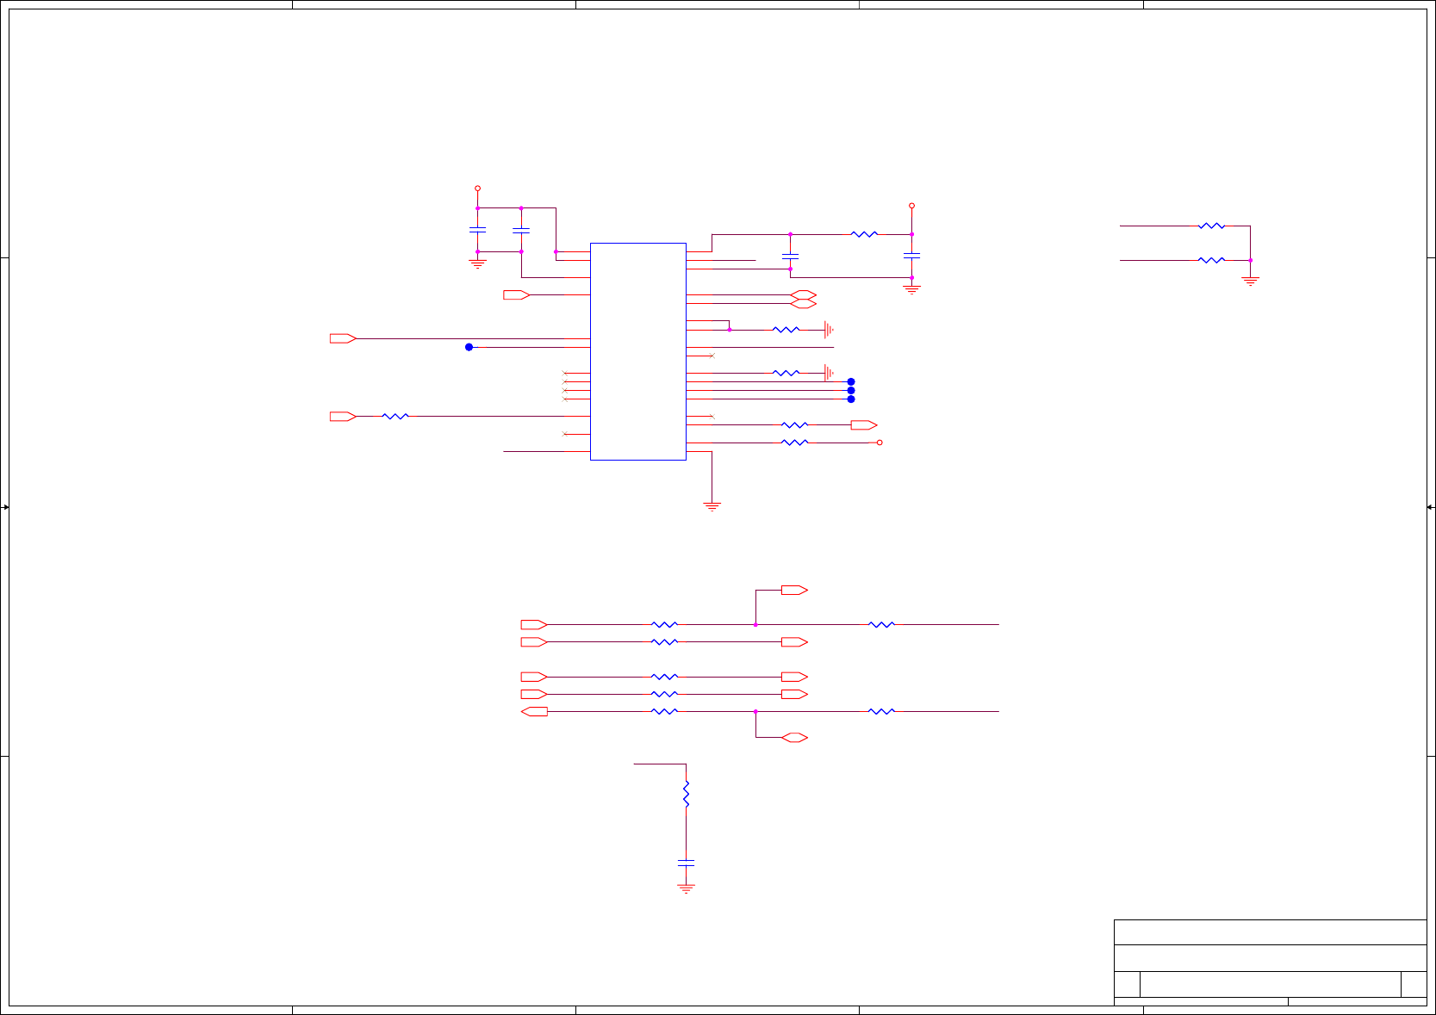
Task: Select the far-left input port wired straight to the IC
Action: 343,338
